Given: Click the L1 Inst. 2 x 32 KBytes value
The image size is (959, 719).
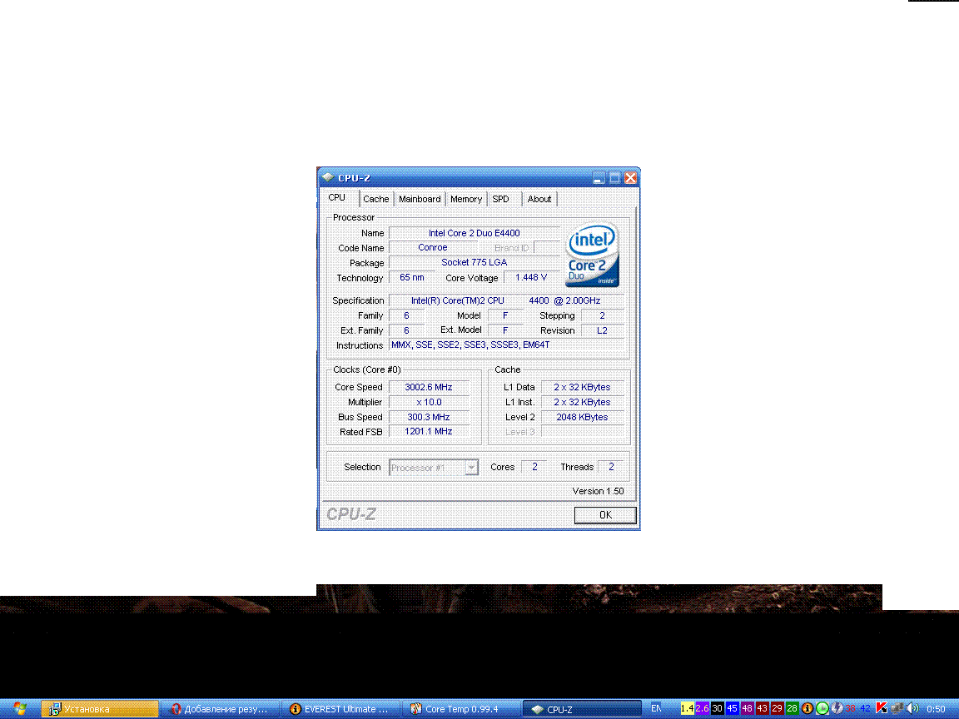Looking at the screenshot, I should 582,402.
